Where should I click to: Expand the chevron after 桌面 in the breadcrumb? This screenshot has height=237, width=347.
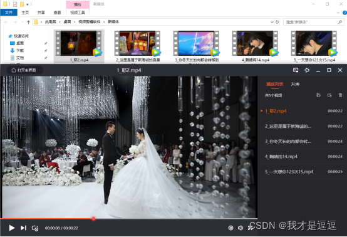point(75,22)
